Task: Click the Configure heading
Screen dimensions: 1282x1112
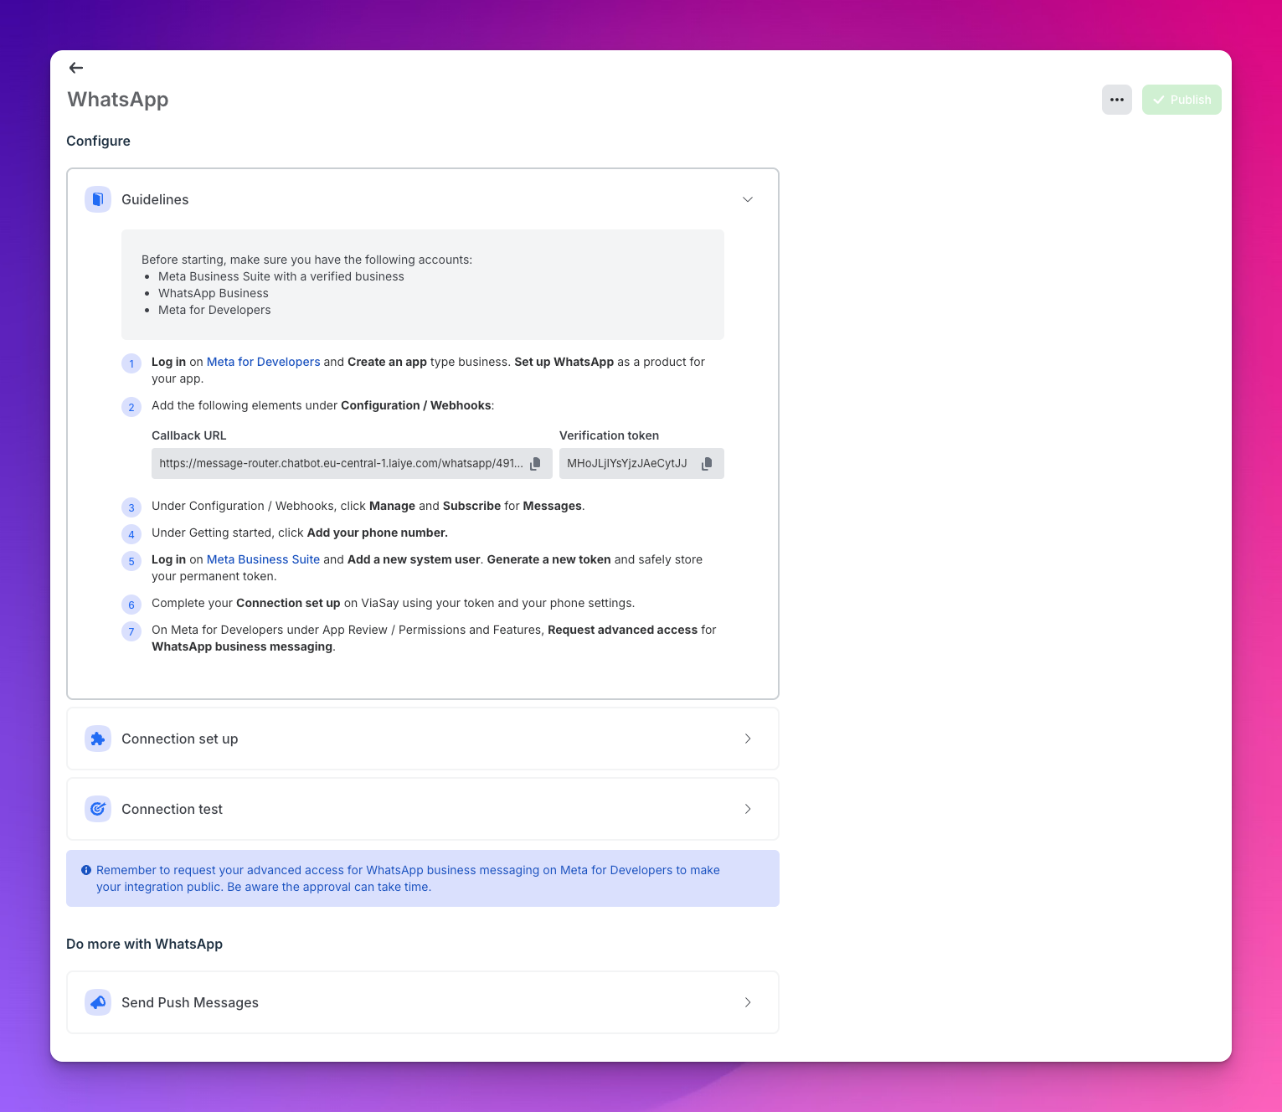Action: click(98, 141)
